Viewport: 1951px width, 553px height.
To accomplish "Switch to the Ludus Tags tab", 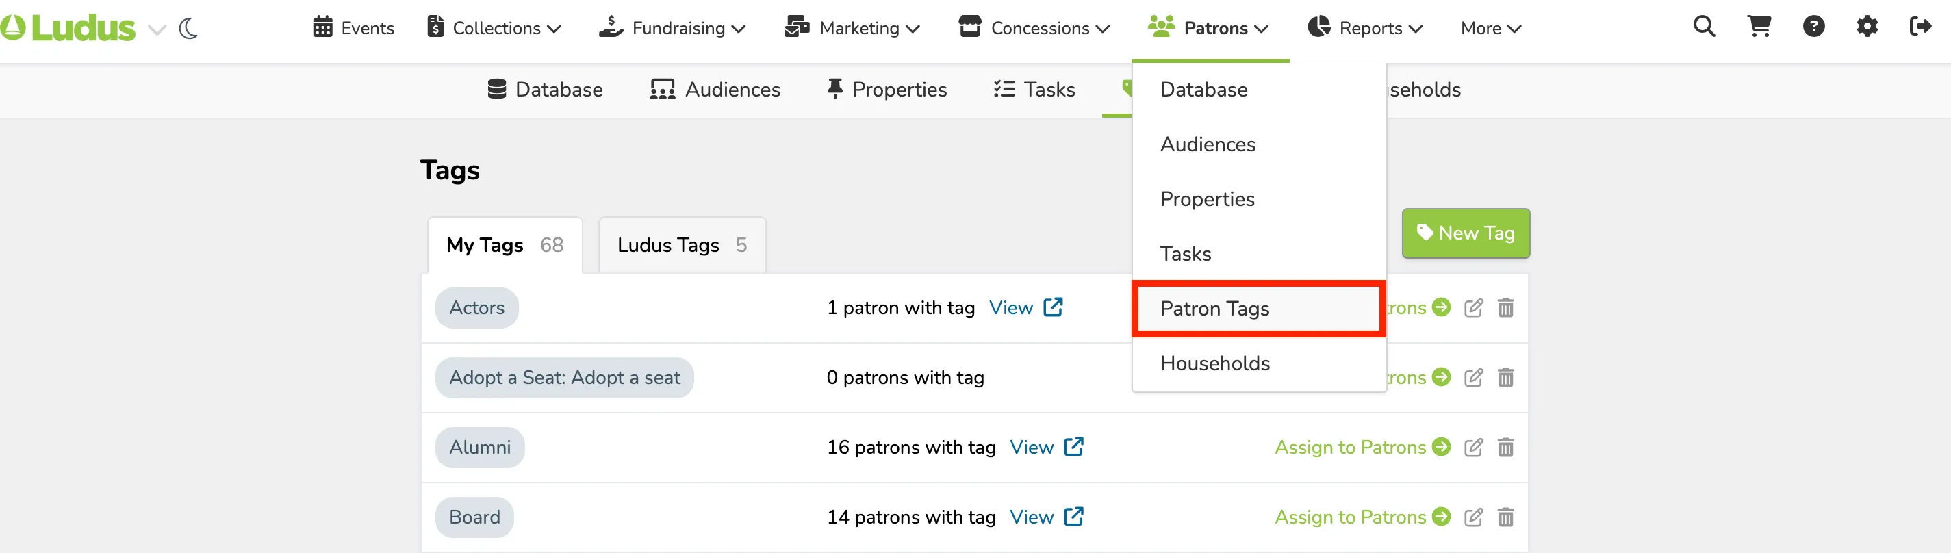I will click(682, 245).
